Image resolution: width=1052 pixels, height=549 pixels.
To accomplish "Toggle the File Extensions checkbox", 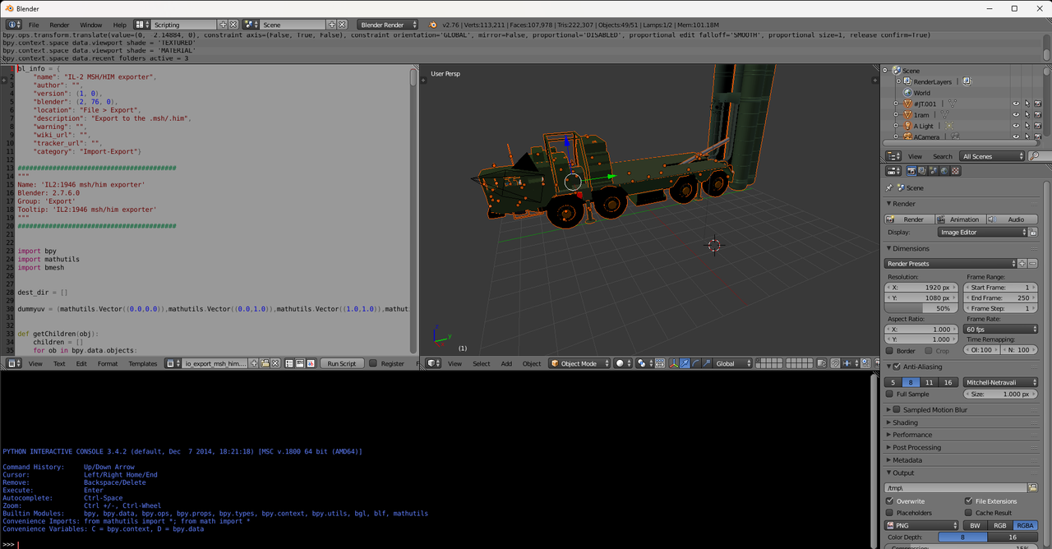I will [x=969, y=501].
